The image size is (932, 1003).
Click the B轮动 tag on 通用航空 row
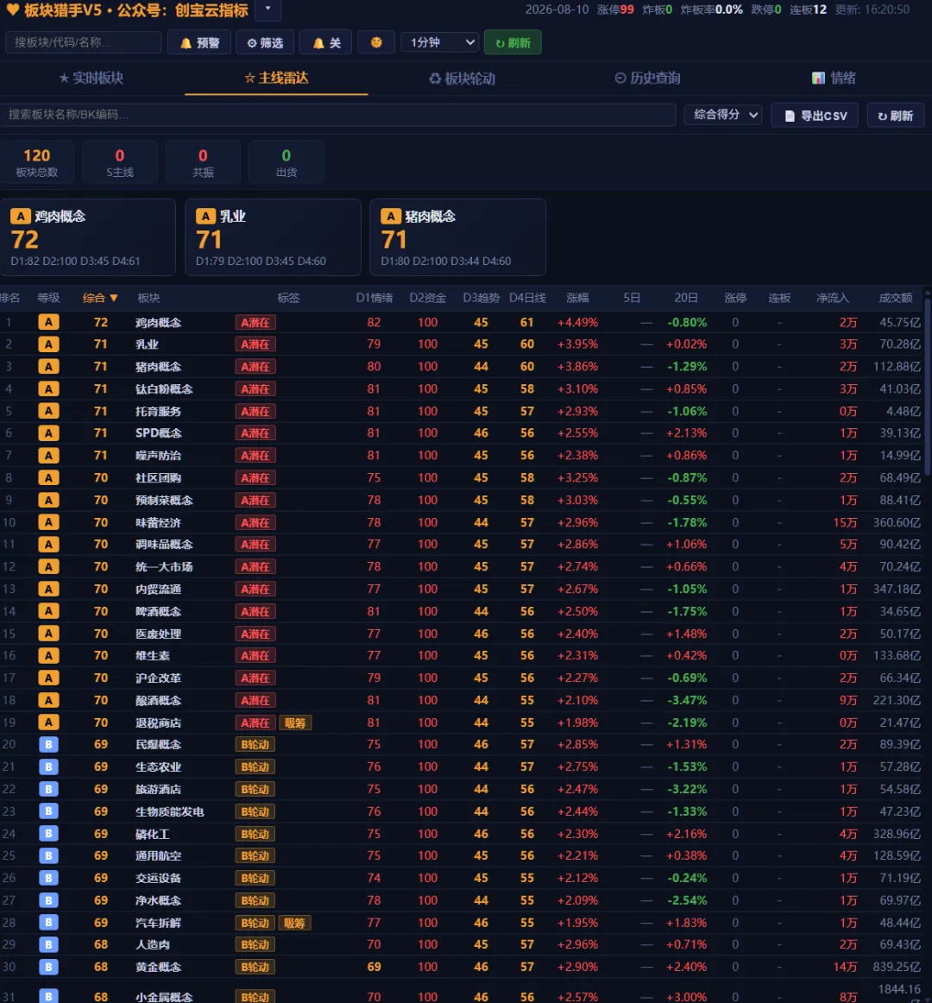255,856
